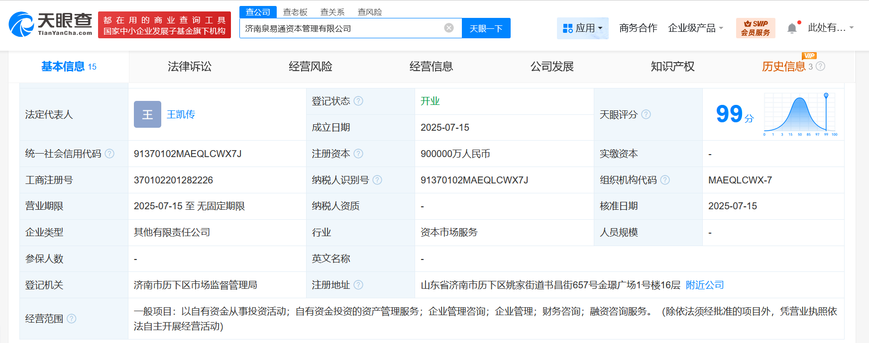Click the help icon beside 登记状态
Viewport: 869px width, 343px height.
click(x=358, y=101)
